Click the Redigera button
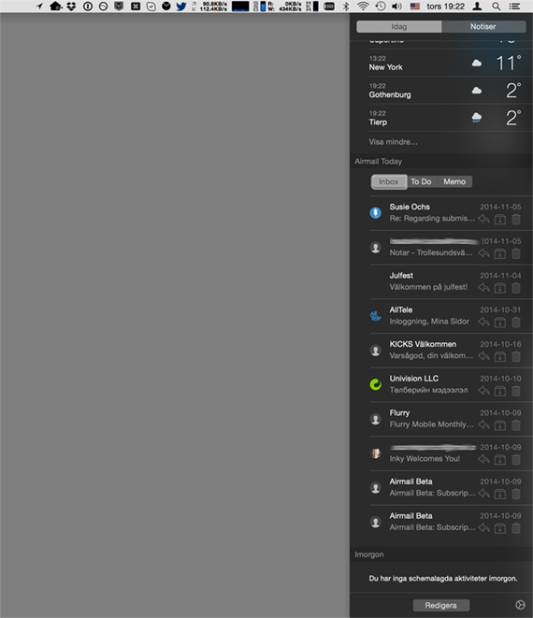Screen dimensions: 533x618 tap(441, 605)
